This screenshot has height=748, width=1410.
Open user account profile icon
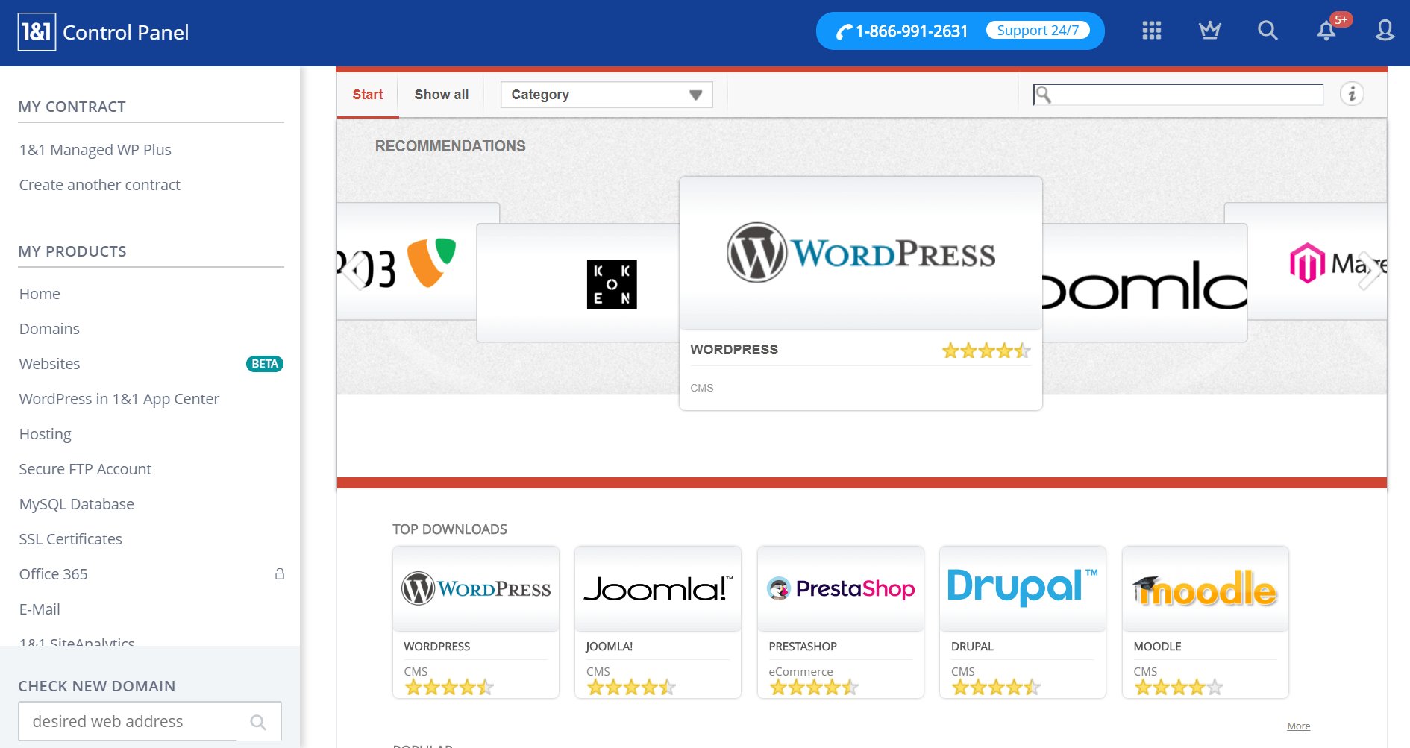click(x=1385, y=31)
